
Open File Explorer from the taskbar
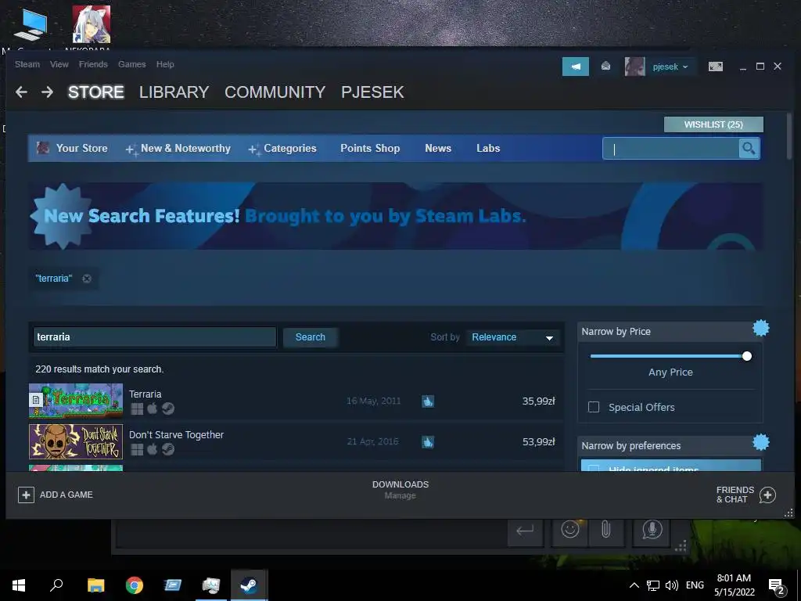pos(95,585)
